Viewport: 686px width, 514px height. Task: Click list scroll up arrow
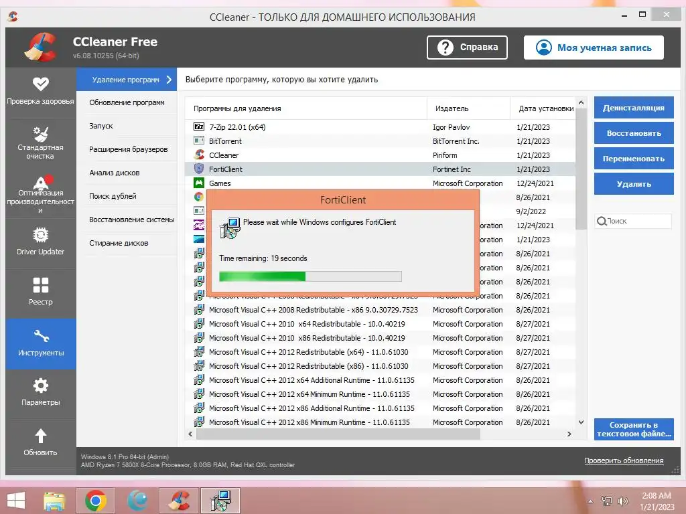tap(581, 102)
